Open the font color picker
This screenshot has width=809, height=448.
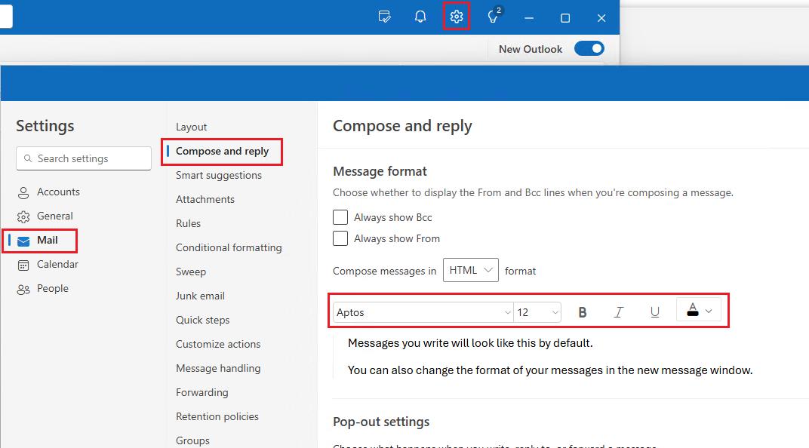(x=700, y=310)
